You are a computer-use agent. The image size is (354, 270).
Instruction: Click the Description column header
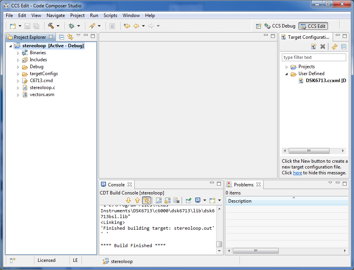[287, 201]
